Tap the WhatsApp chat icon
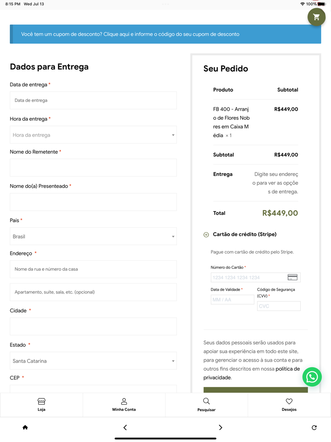 312,377
